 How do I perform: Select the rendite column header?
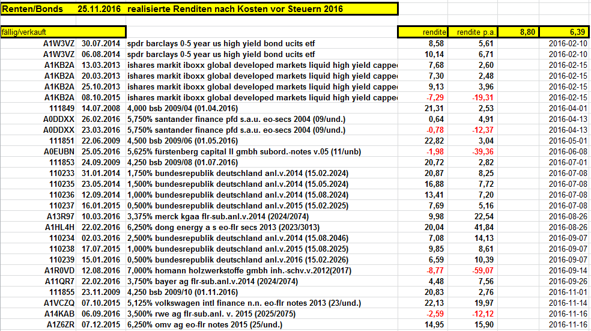click(422, 32)
